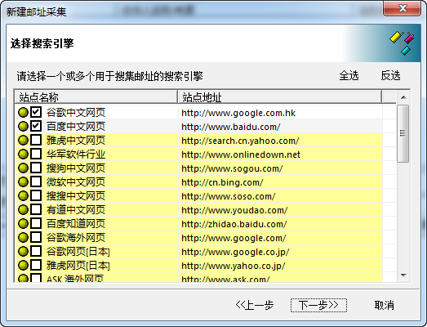Select the http://www.google.co.jp/ address cell
This screenshot has height=327, width=427.
280,252
